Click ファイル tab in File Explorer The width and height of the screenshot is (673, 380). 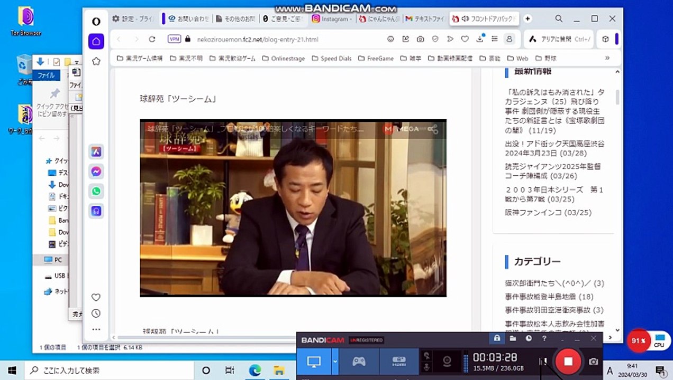tap(46, 75)
